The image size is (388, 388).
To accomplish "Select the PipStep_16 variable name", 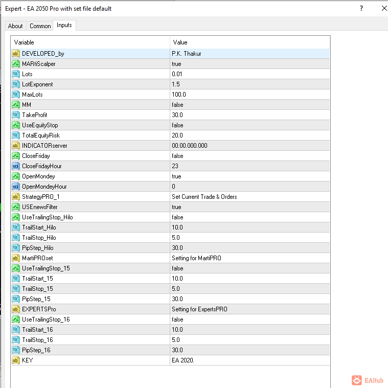I will click(36, 350).
